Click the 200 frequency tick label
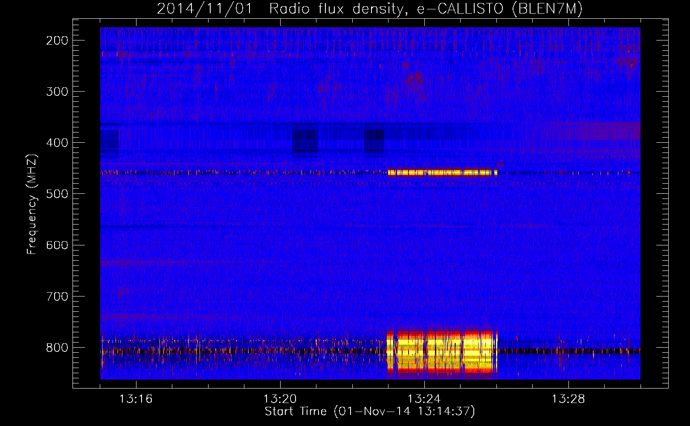The height and width of the screenshot is (426, 690). [57, 40]
